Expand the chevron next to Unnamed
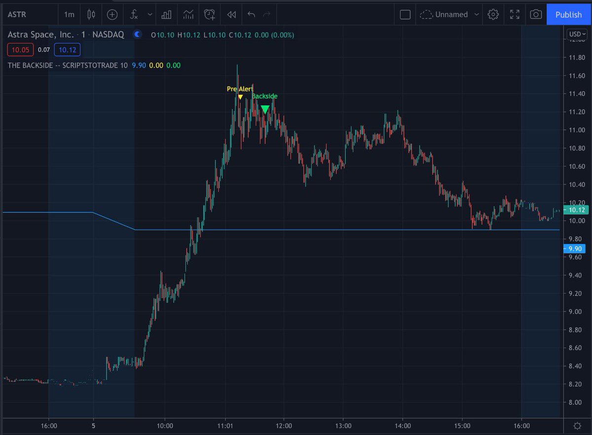The image size is (592, 435). coord(476,14)
